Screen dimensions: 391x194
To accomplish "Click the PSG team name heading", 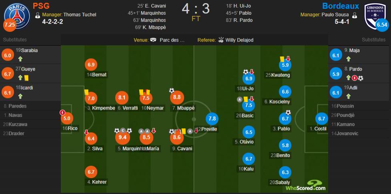I will click(41, 6).
